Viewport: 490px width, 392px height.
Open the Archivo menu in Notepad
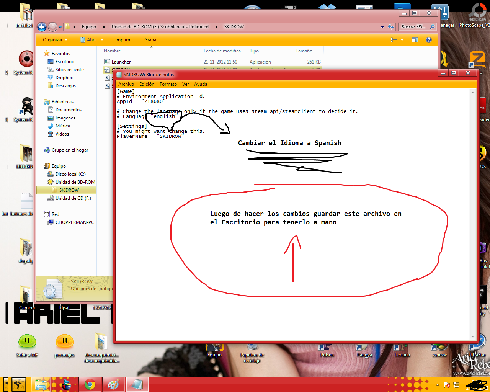(x=126, y=84)
